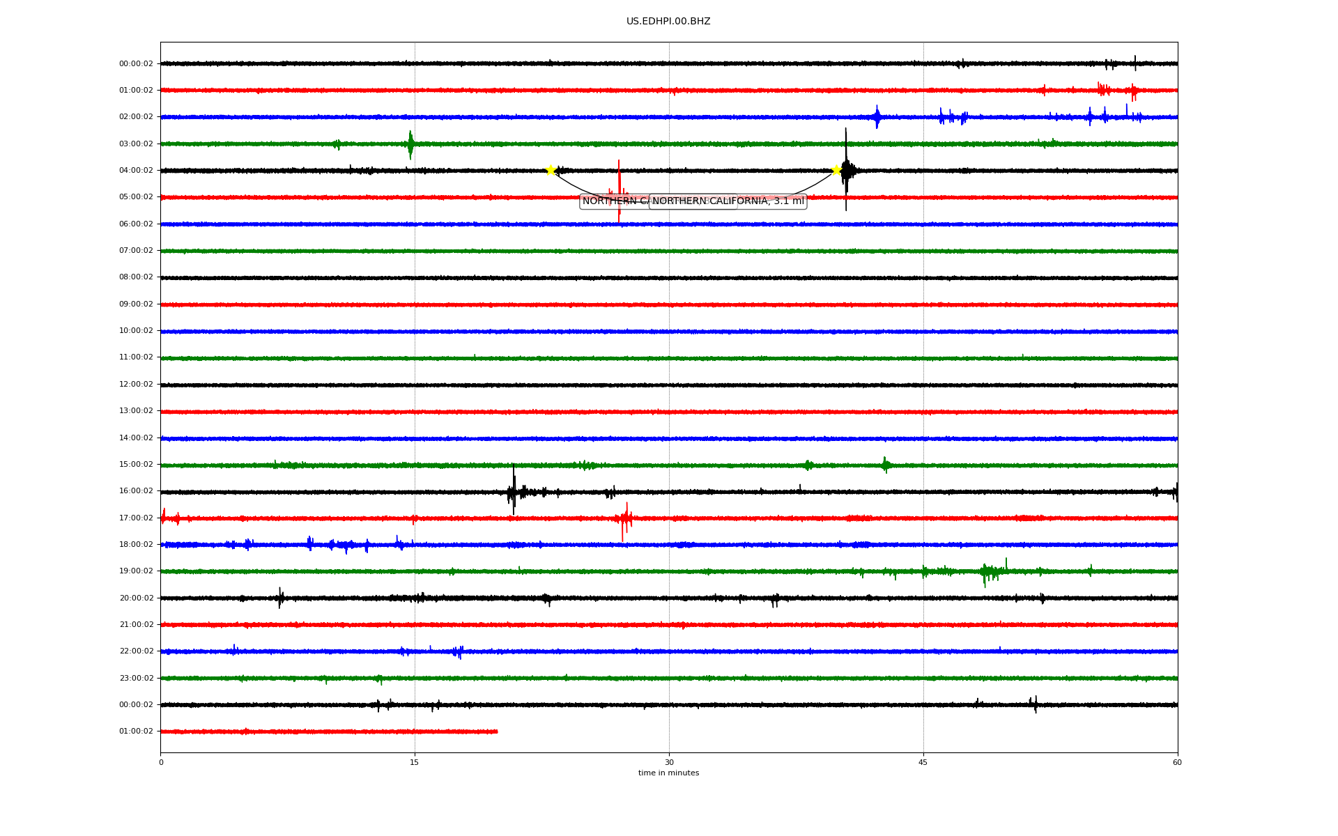Select the 05:00:02 trace time label
Image resolution: width=1338 pixels, height=836 pixels.
136,197
